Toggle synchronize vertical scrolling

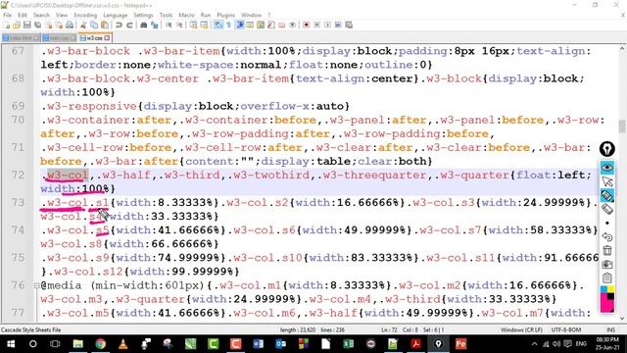click(193, 25)
